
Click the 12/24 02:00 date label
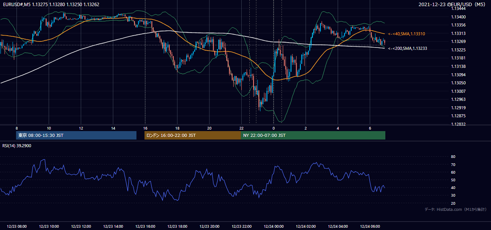tap(306, 227)
